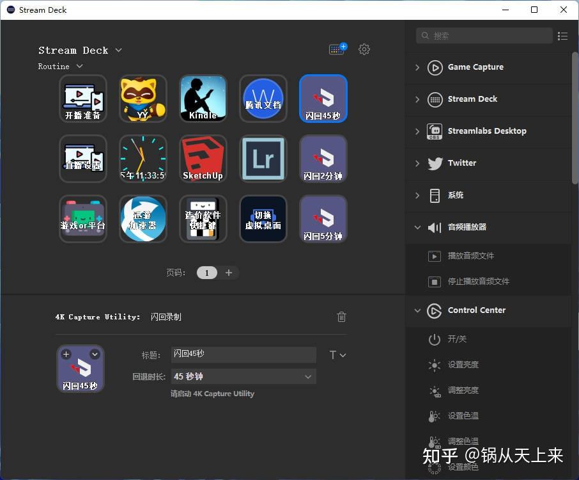Viewport: 579px width, 480px height.
Task: Select the 直播设置 key
Action: pos(83,159)
